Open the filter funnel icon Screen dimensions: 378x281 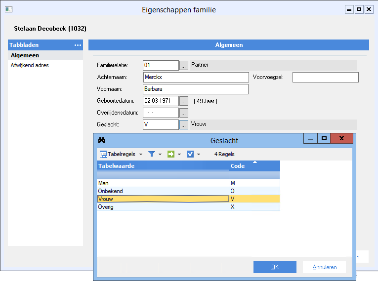point(152,154)
